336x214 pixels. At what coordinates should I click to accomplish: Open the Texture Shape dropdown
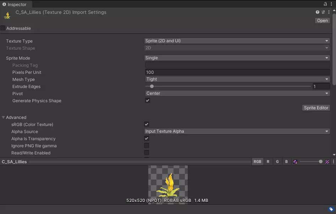[x=237, y=48]
